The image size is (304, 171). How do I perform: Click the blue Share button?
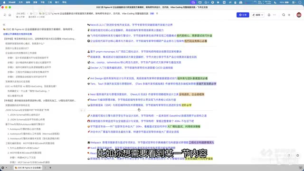tap(243, 15)
